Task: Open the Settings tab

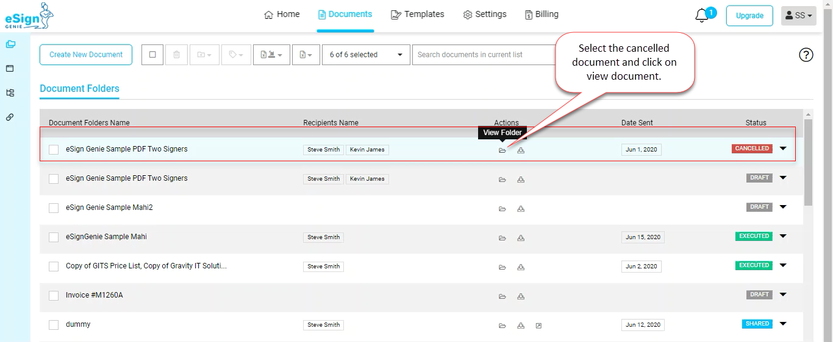Action: click(485, 14)
